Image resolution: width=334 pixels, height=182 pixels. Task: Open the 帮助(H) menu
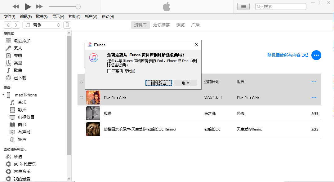pyautogui.click(x=108, y=17)
